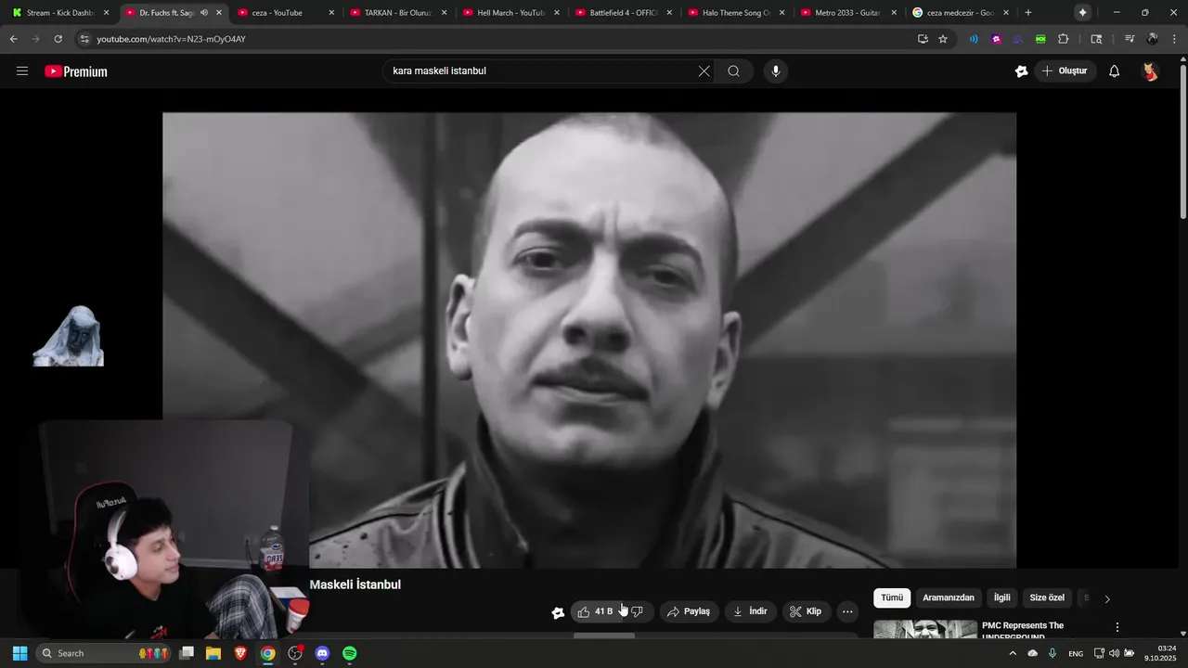Download the video with İndir
Viewport: 1188px width, 668px height.
(x=751, y=611)
